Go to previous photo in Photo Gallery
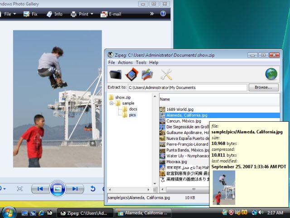Screen dimensions: 290x218 pos(40,189)
